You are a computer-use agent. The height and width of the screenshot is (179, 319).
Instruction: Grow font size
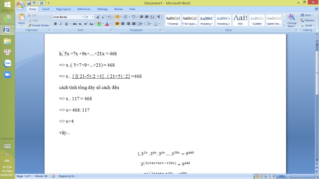click(98, 17)
